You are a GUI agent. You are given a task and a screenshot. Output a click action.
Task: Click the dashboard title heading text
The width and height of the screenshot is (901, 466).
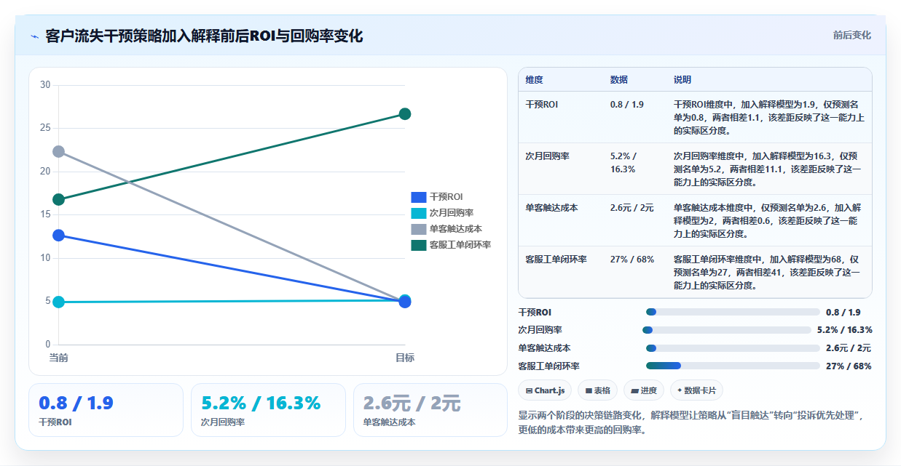tap(204, 36)
